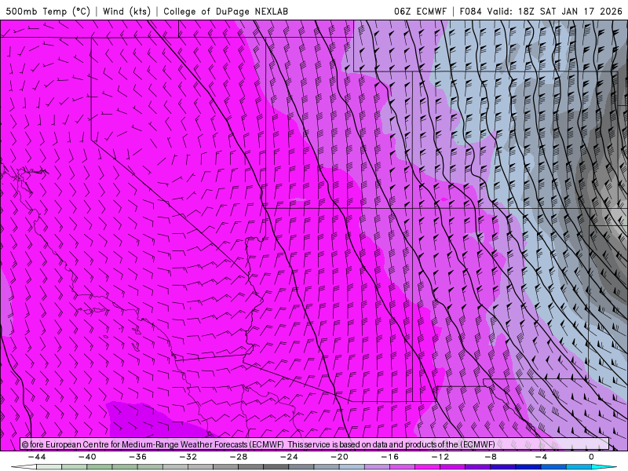Image resolution: width=628 pixels, height=471 pixels.
Task: Click the 'College of DuPage NEXLAB' text
Action: point(225,11)
